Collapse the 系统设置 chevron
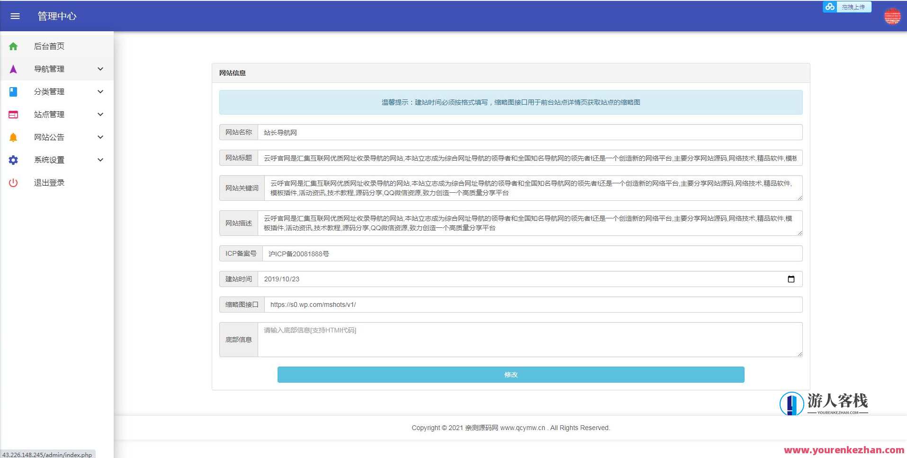The image size is (907, 458). point(100,160)
